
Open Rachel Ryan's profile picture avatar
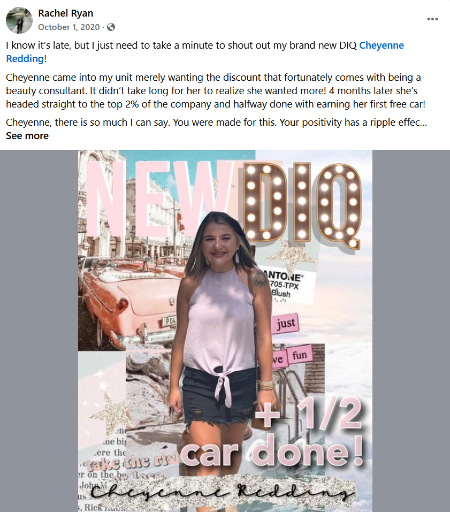coord(19,20)
